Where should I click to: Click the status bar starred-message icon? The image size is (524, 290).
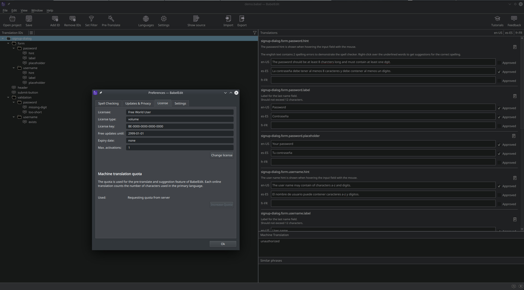[x=520, y=286]
